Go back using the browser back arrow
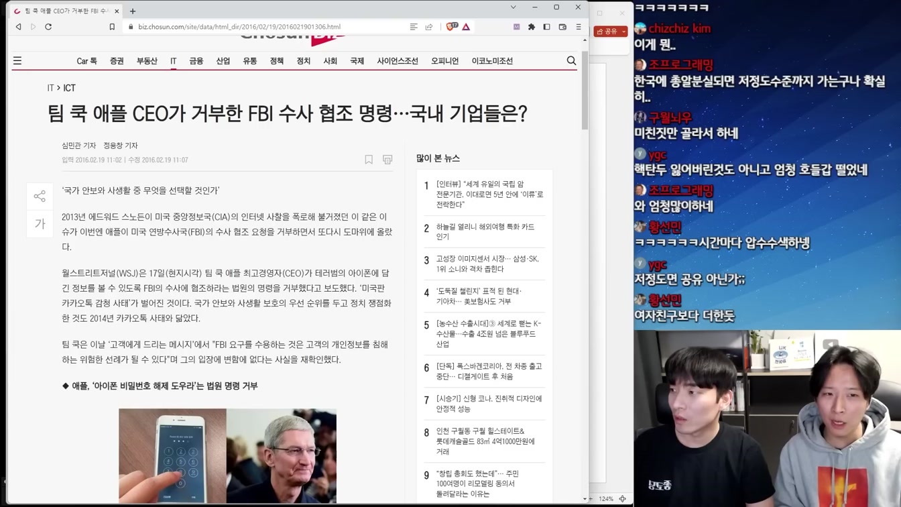 (18, 27)
